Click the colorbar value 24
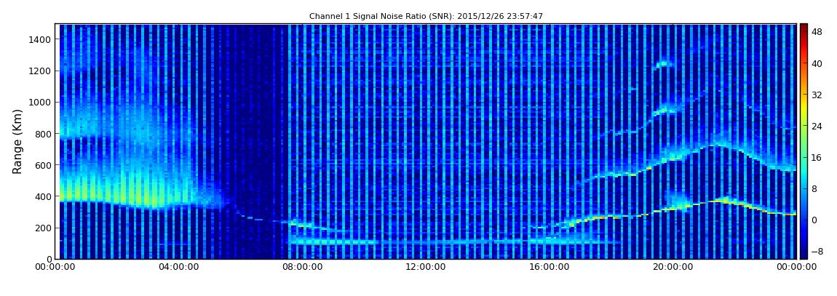Screen dimensions: 837x296 click(x=817, y=127)
